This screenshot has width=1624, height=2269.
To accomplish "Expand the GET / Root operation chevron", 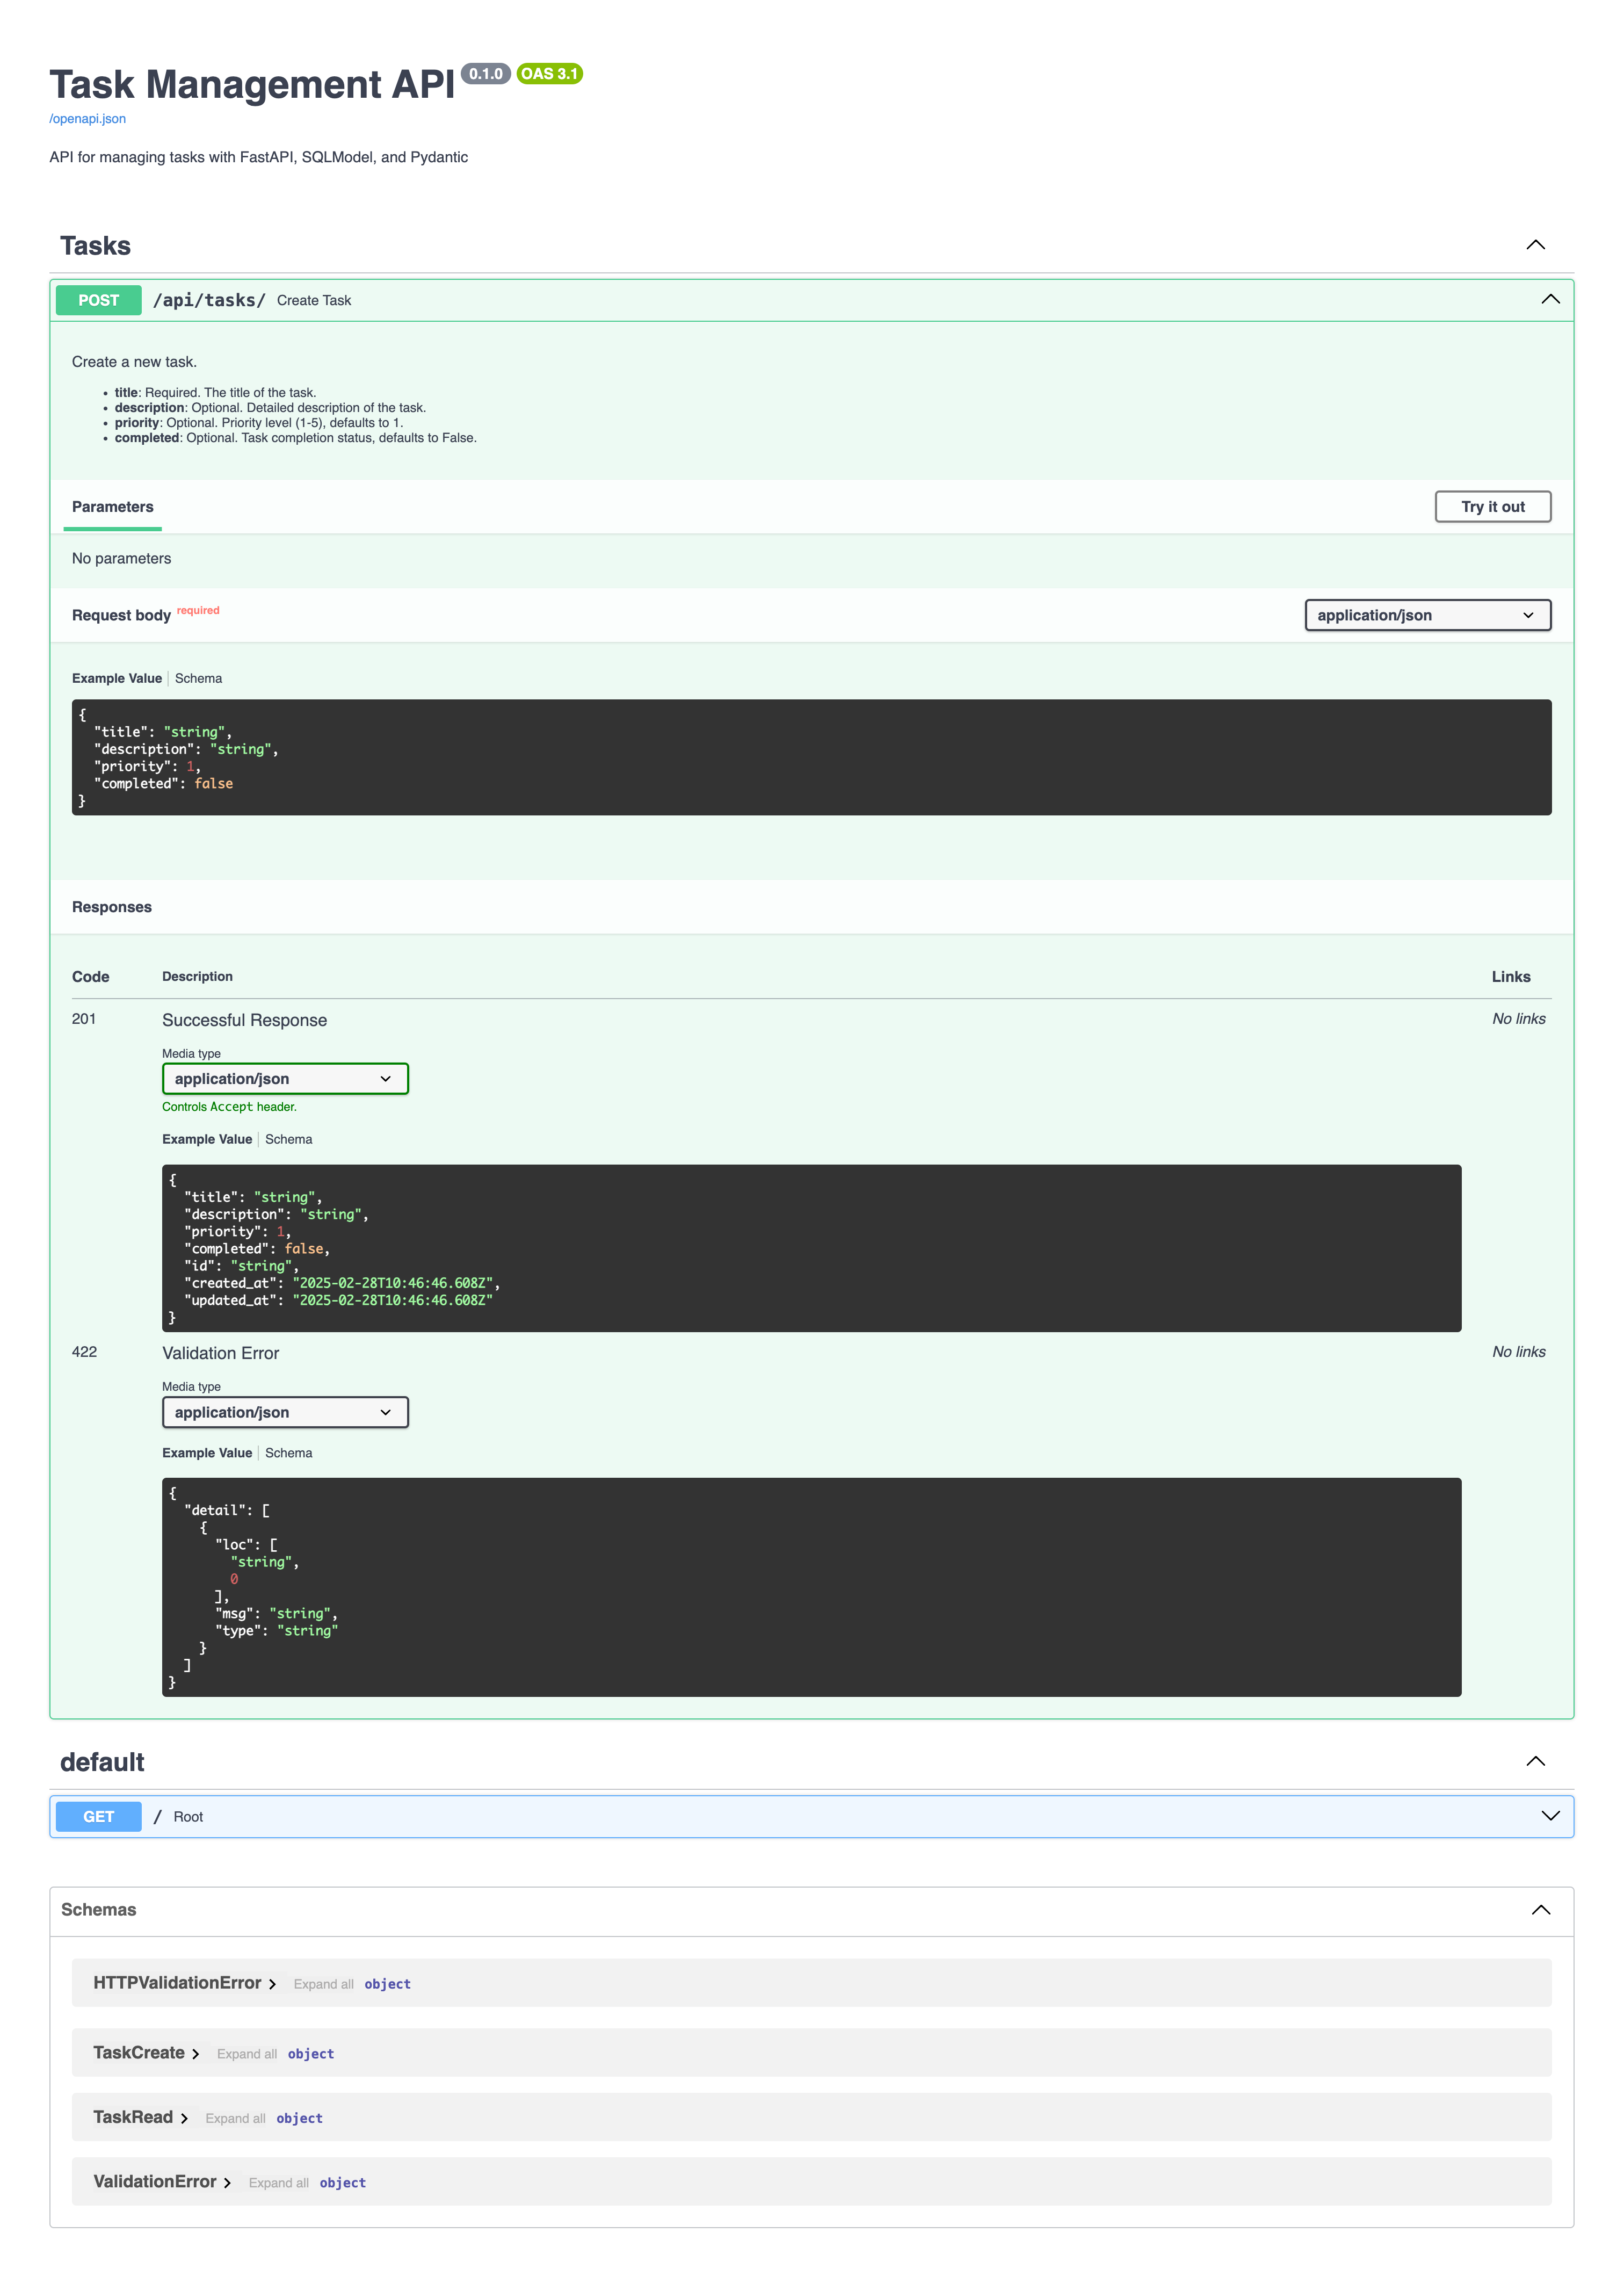I will 1550,1816.
